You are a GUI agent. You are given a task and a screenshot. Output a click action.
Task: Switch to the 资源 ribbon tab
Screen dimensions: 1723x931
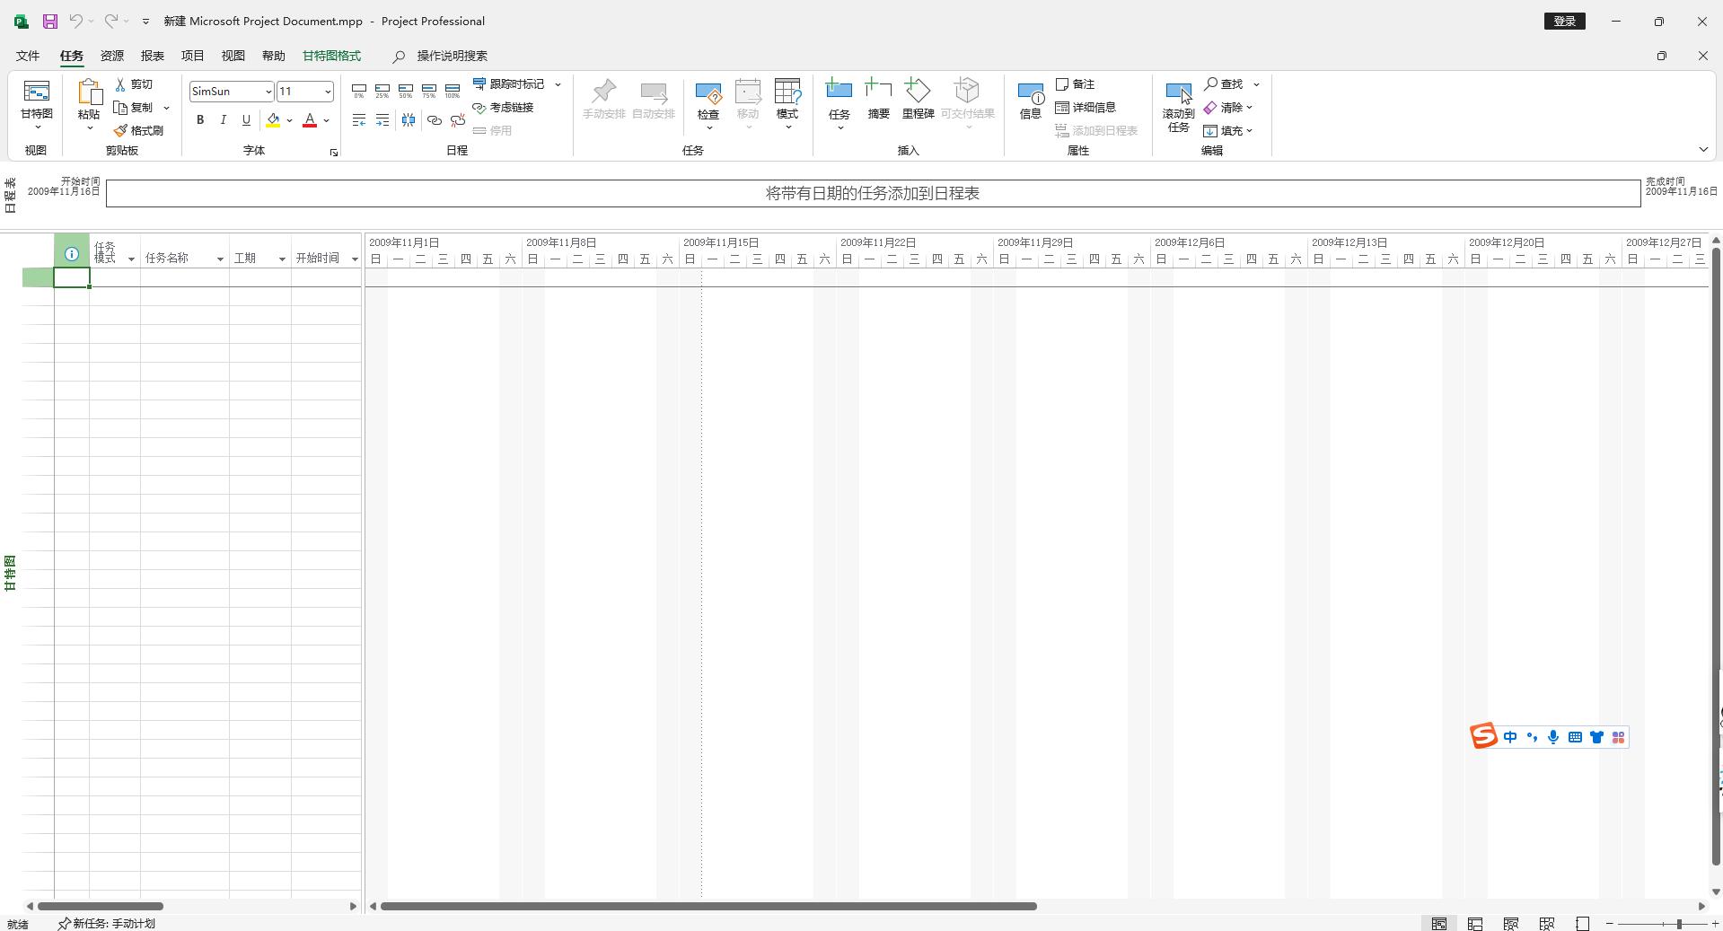tap(110, 56)
